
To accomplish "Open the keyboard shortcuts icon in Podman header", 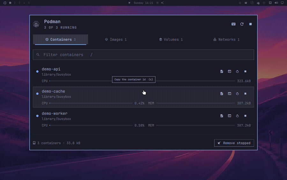I will (x=233, y=24).
